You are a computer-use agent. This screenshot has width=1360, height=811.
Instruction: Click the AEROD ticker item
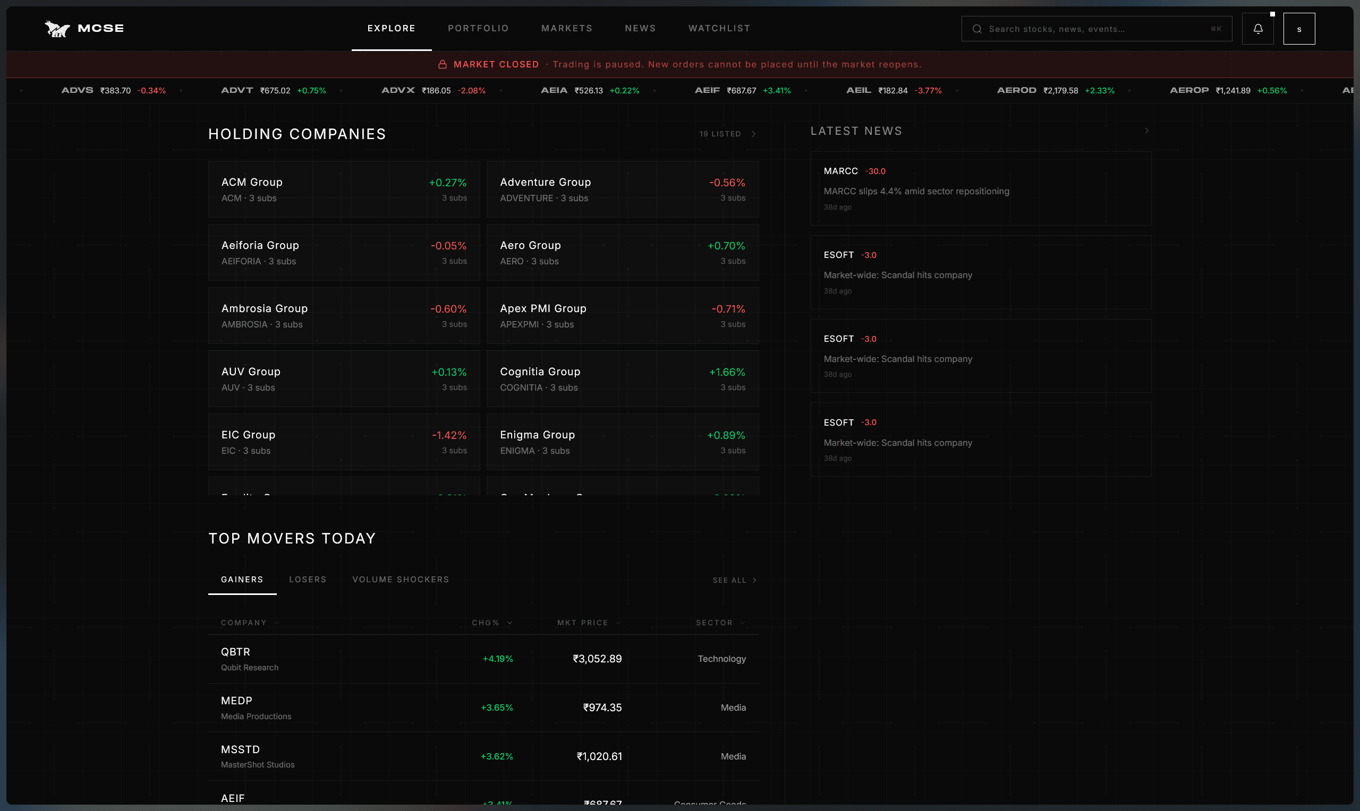click(1056, 90)
